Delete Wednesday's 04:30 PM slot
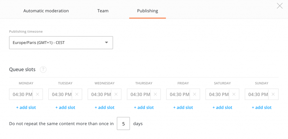Viewport: 288px width, 139px height. tap(116, 94)
